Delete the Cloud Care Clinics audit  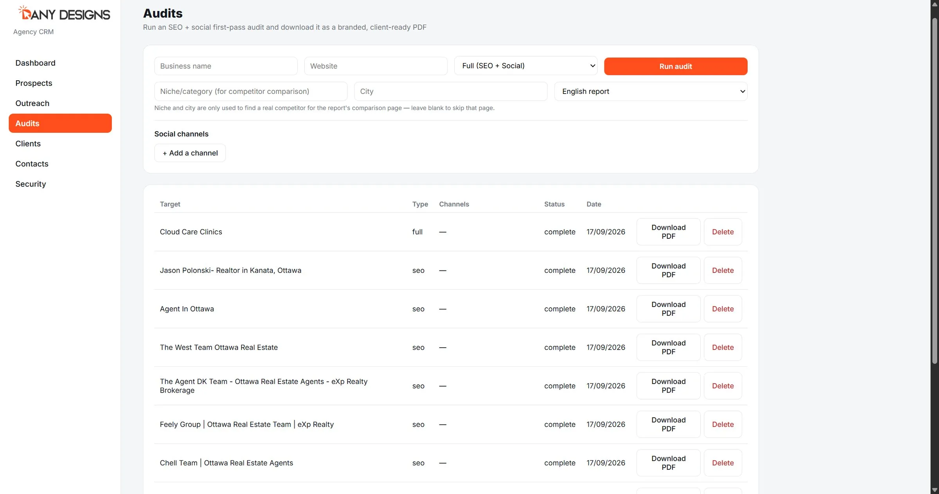coord(723,232)
